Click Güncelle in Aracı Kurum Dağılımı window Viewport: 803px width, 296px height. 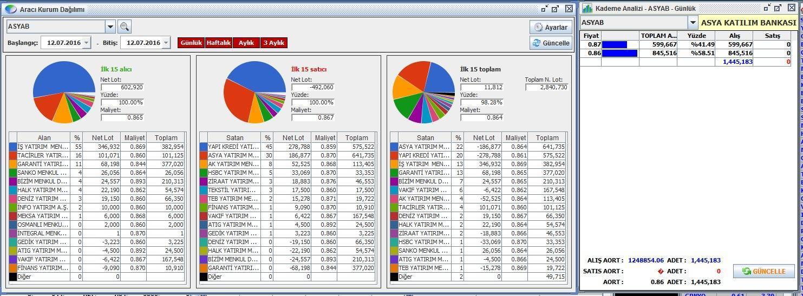pyautogui.click(x=551, y=43)
